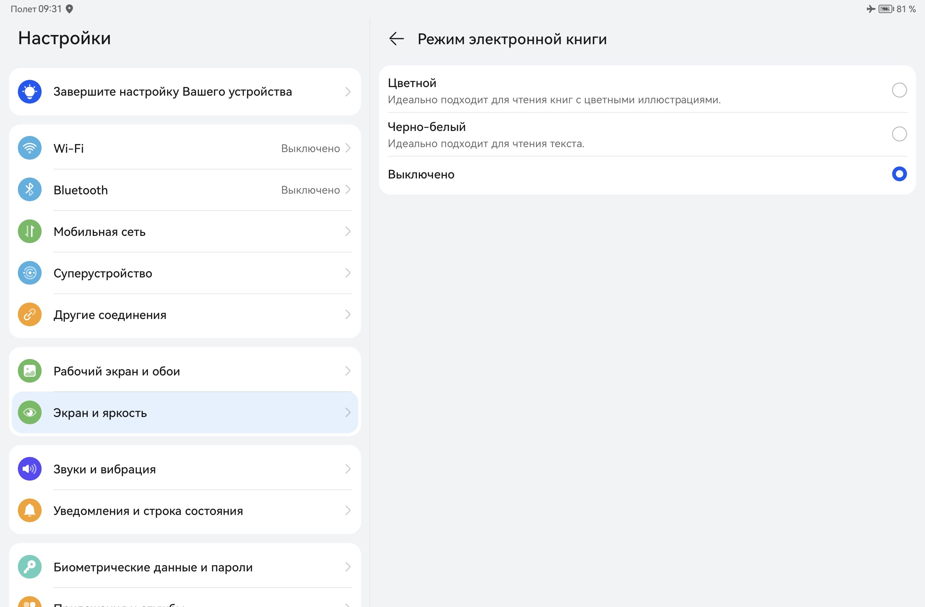Tap Завершите настройку Вашего устройства
Screen dimensions: 925x607
click(x=185, y=92)
